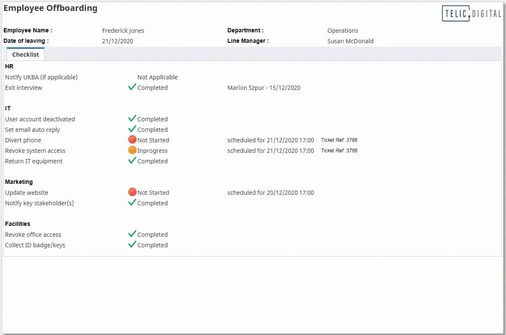Click the orange Inprogress icon for Revoke system access

[x=132, y=150]
